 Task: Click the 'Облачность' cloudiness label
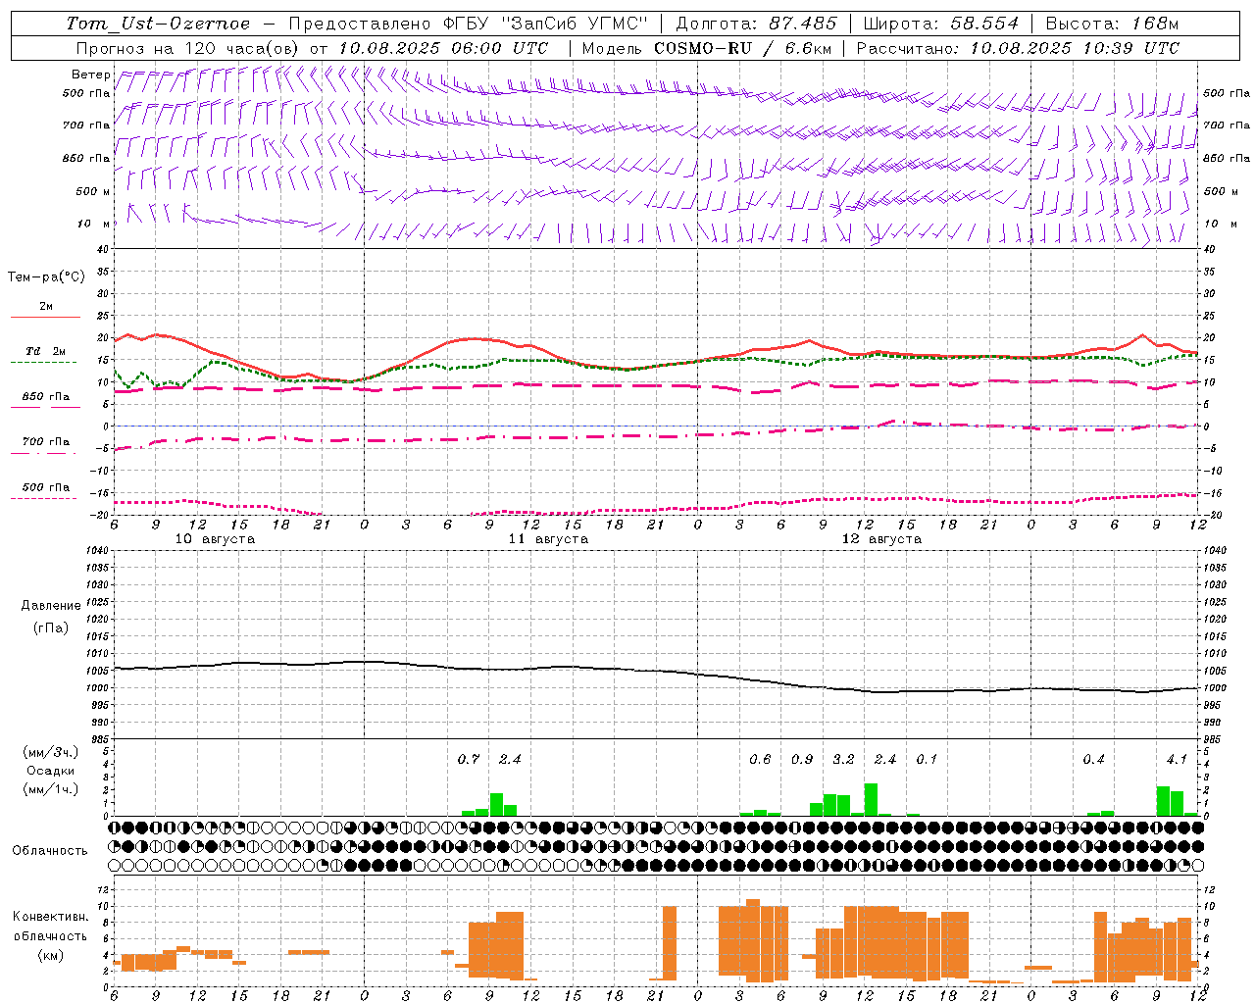[50, 851]
